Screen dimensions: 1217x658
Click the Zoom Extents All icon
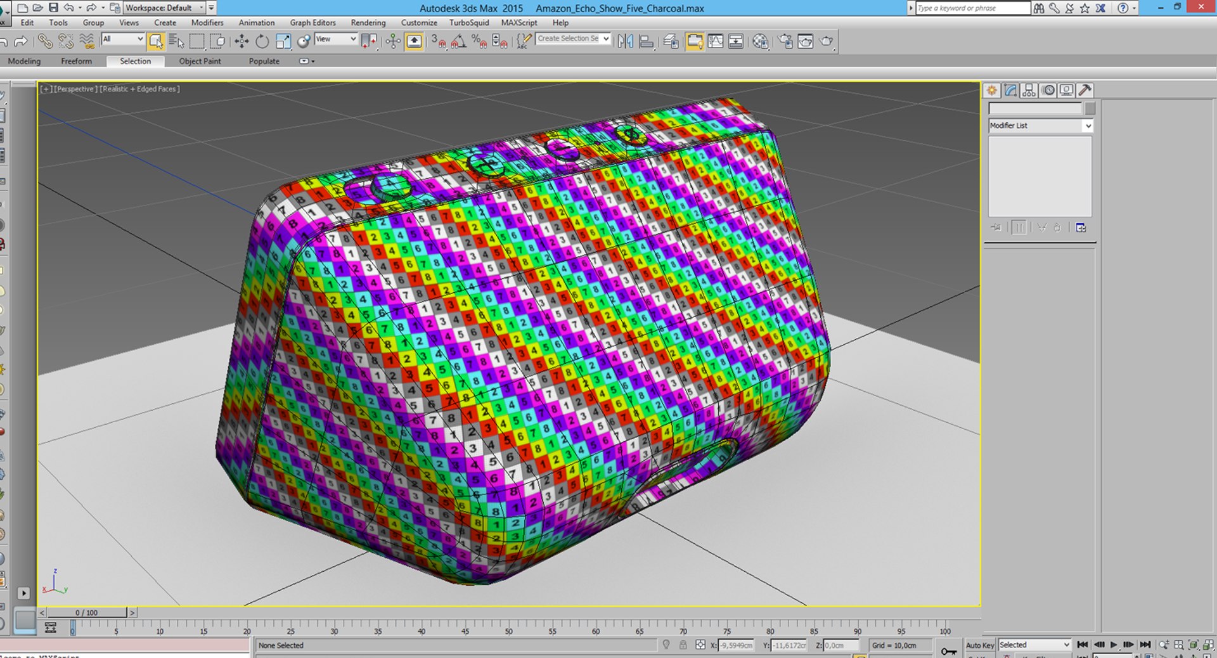[x=1209, y=645]
